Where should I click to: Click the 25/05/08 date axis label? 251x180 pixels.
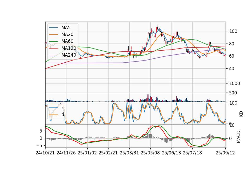150,153
